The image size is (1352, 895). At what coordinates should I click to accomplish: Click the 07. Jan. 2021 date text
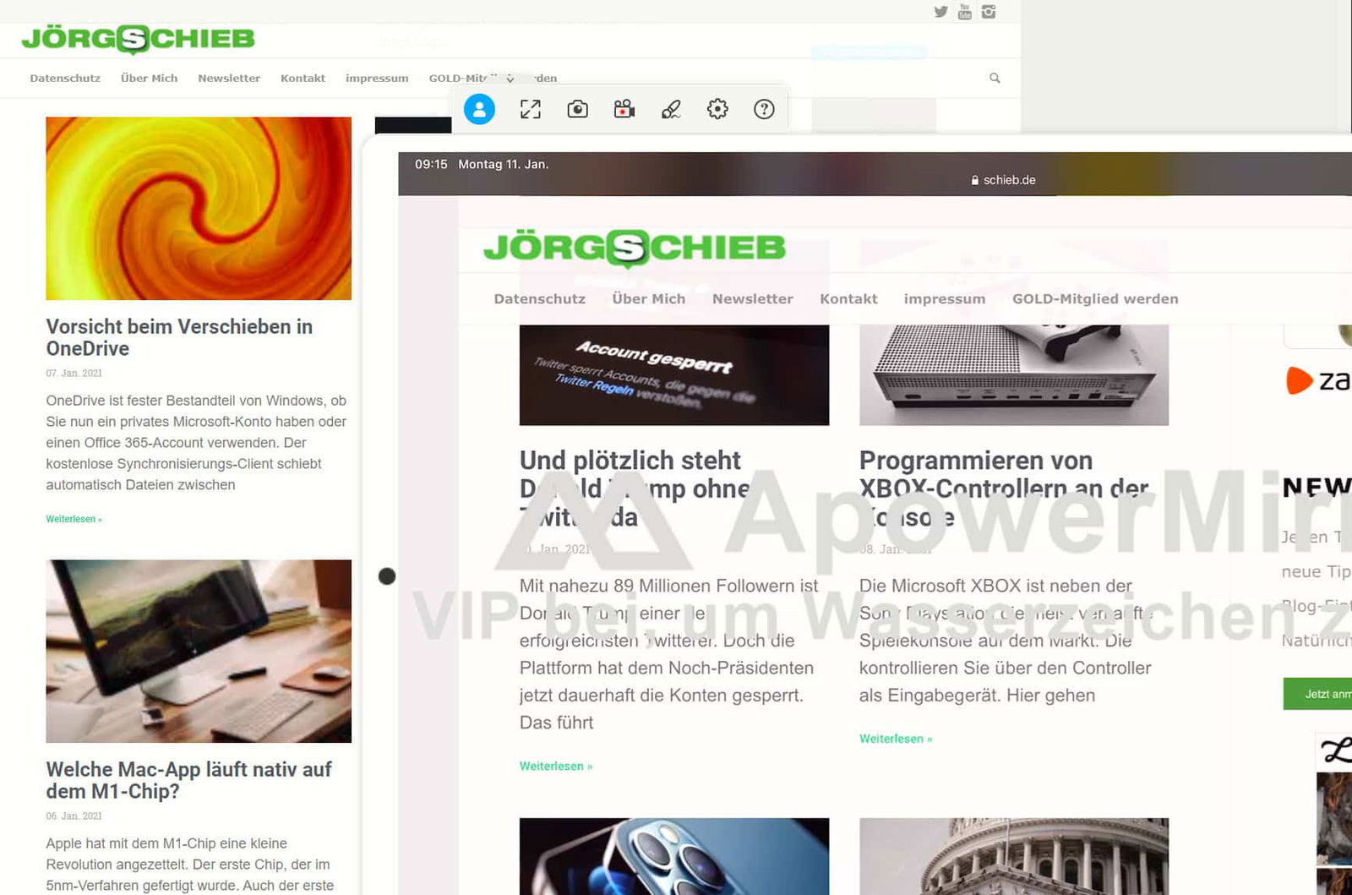click(74, 373)
